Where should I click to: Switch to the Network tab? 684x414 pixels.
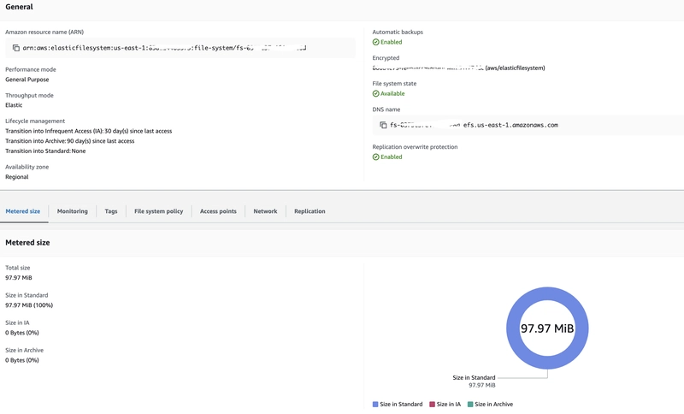pos(265,211)
